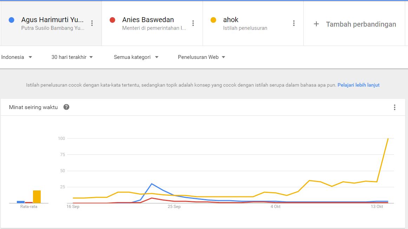Click help question mark beside Minat seiring waktu
This screenshot has width=408, height=229.
pos(66,107)
